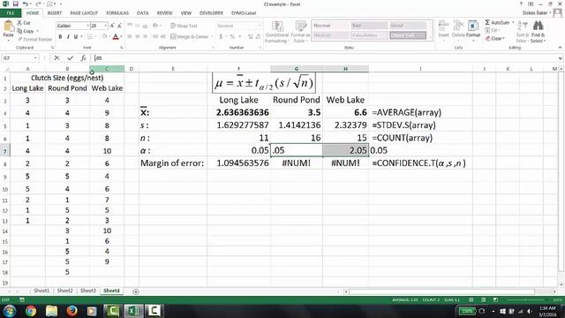Click the cancel X in formula bar
Image resolution: width=565 pixels, height=318 pixels.
coord(56,57)
